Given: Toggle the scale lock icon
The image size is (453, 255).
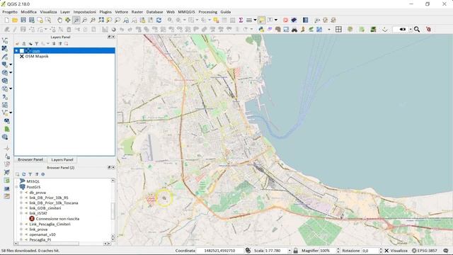Looking at the screenshot, I should pyautogui.click(x=296, y=250).
